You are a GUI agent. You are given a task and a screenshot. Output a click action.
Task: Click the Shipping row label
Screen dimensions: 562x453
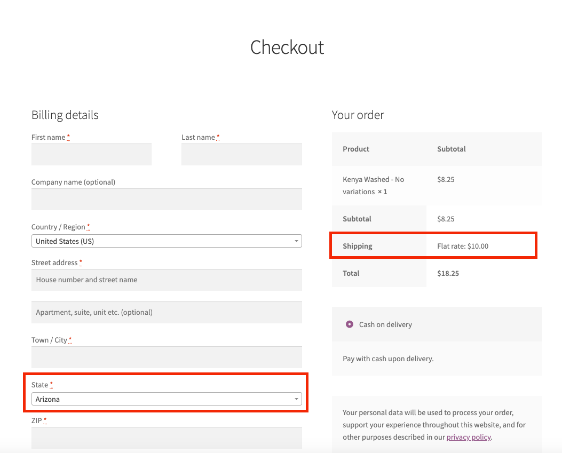[x=358, y=246]
